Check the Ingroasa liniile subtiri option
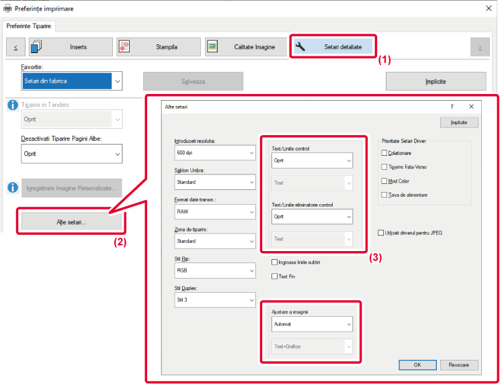Screen dimensions: 502x384 (274, 262)
